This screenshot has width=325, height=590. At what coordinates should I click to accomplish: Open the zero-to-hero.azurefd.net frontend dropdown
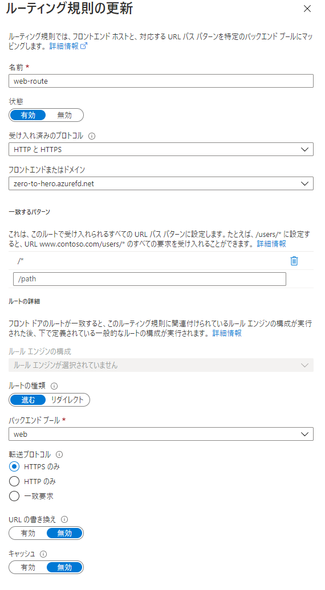click(161, 183)
